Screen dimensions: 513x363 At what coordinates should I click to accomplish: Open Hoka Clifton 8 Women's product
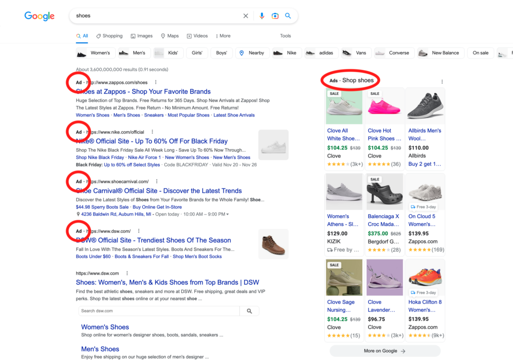(425, 306)
